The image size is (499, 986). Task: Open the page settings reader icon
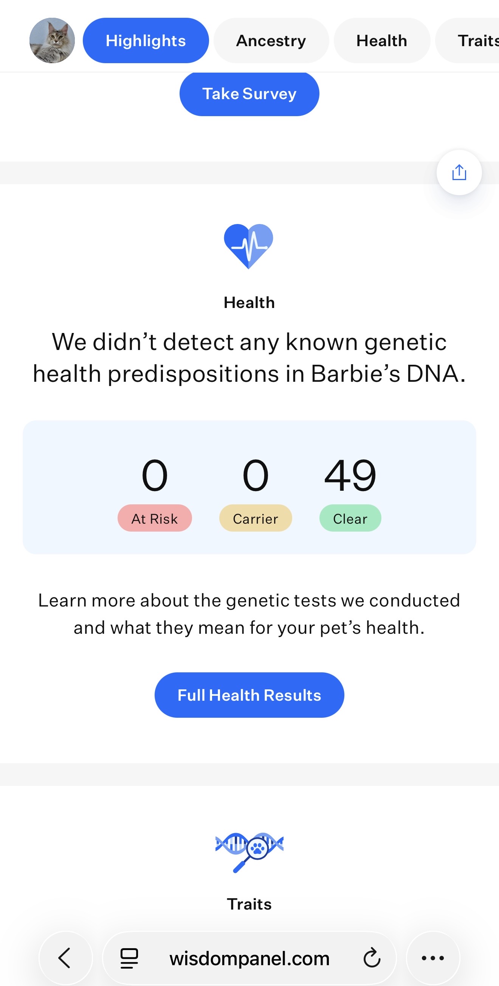pos(129,958)
